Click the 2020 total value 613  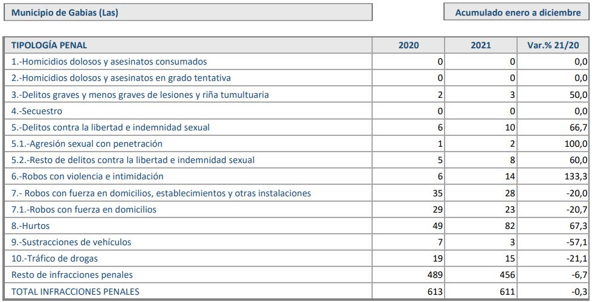436,291
